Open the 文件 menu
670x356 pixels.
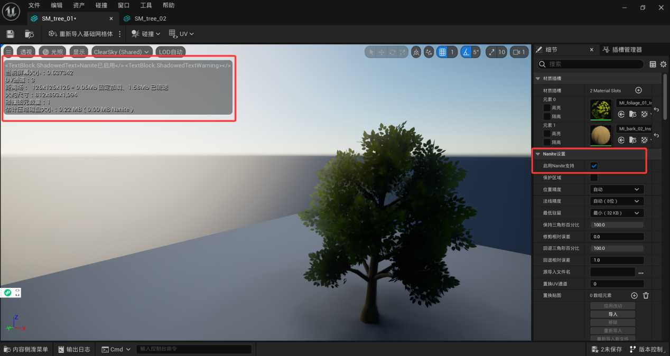[x=34, y=5]
